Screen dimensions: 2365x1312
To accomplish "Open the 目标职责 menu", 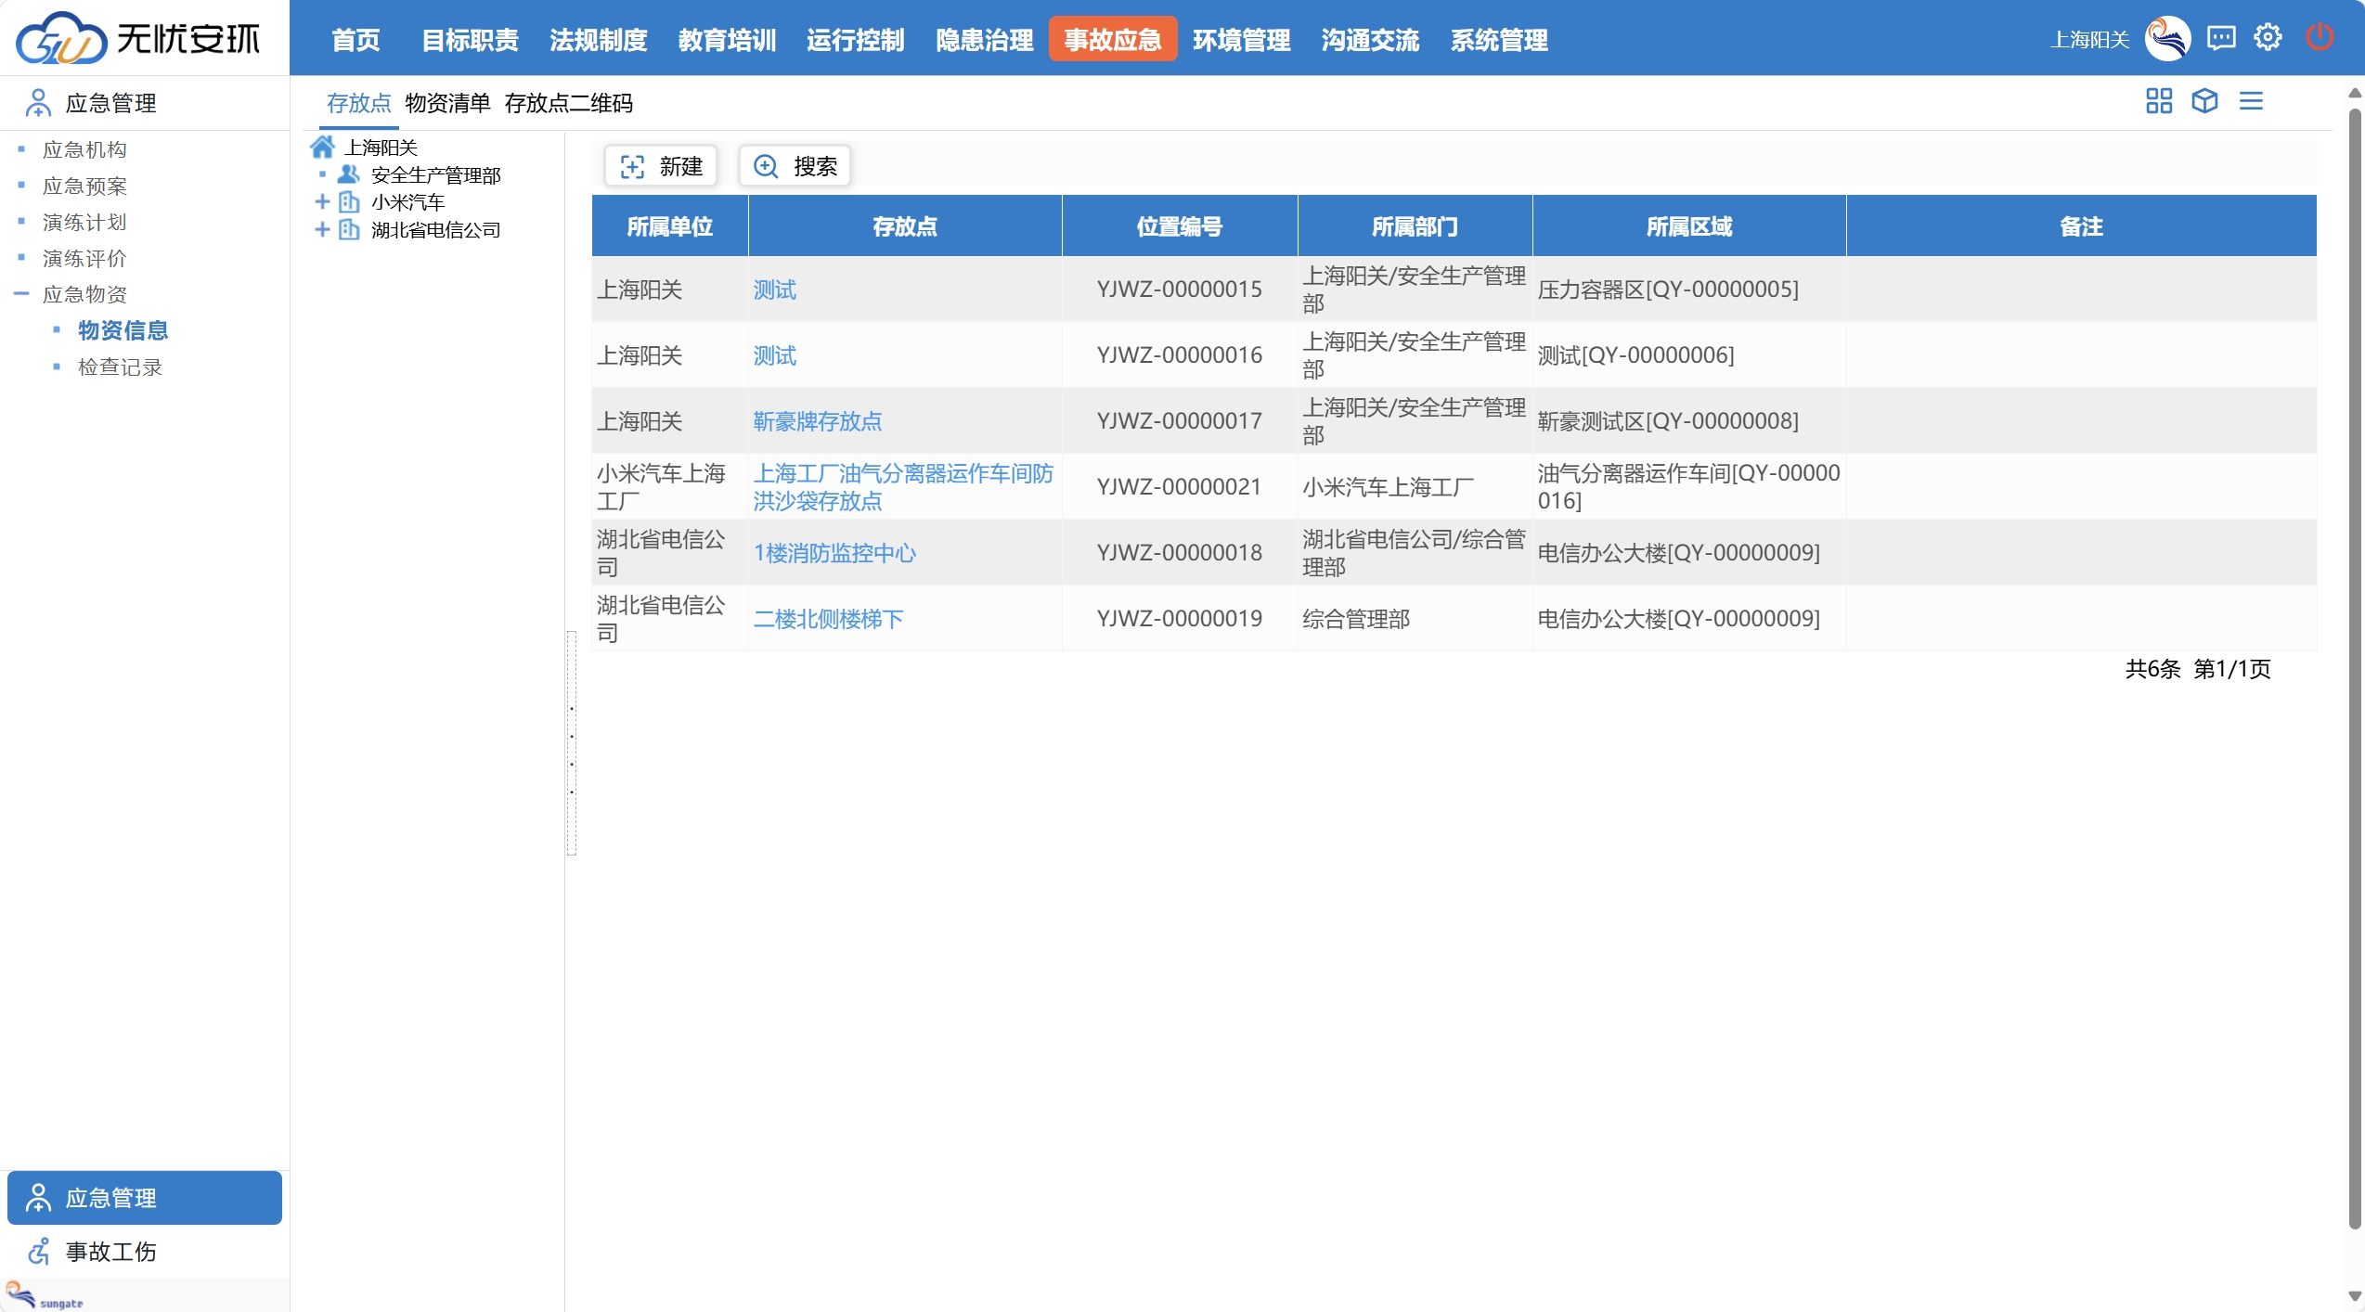I will click(x=470, y=40).
